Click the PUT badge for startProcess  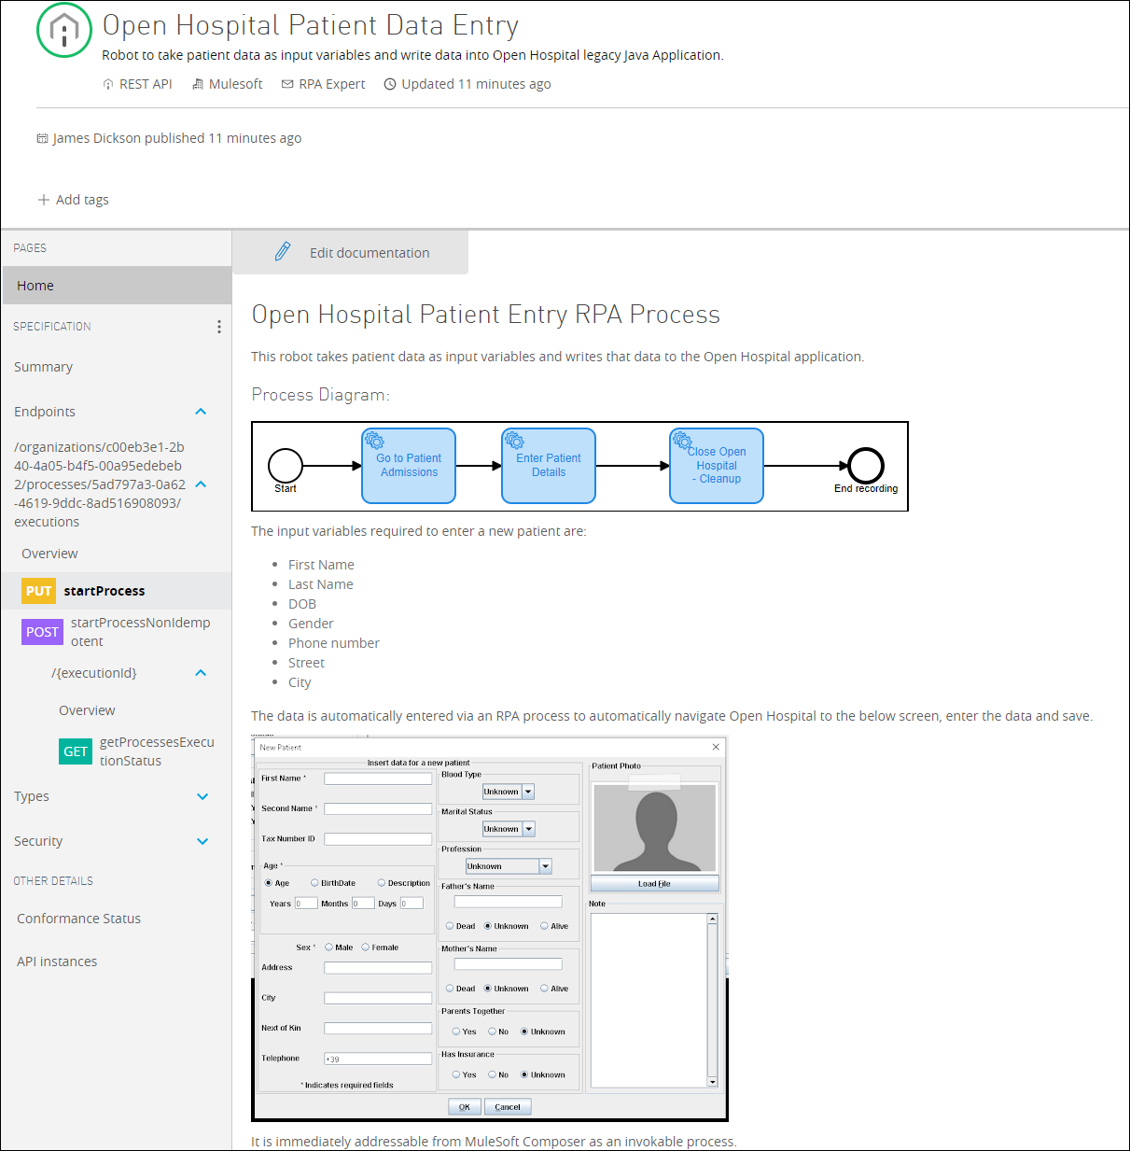click(x=39, y=591)
